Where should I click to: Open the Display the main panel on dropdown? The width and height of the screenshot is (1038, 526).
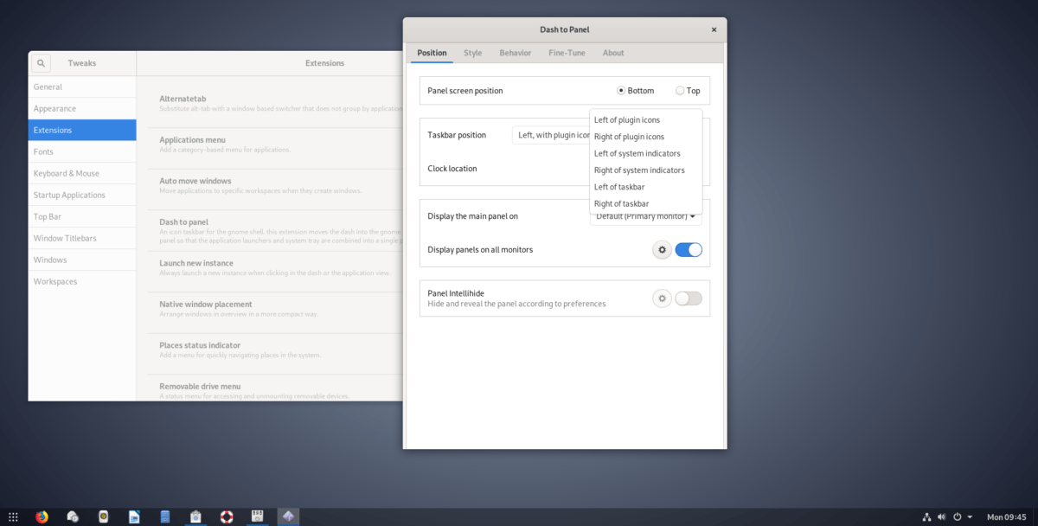[x=645, y=216]
